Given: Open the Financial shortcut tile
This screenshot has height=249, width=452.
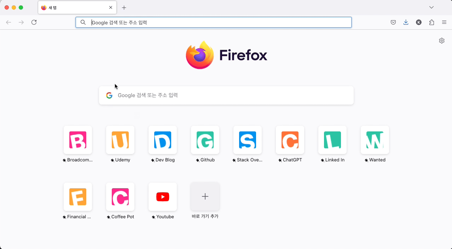Looking at the screenshot, I should (x=78, y=197).
